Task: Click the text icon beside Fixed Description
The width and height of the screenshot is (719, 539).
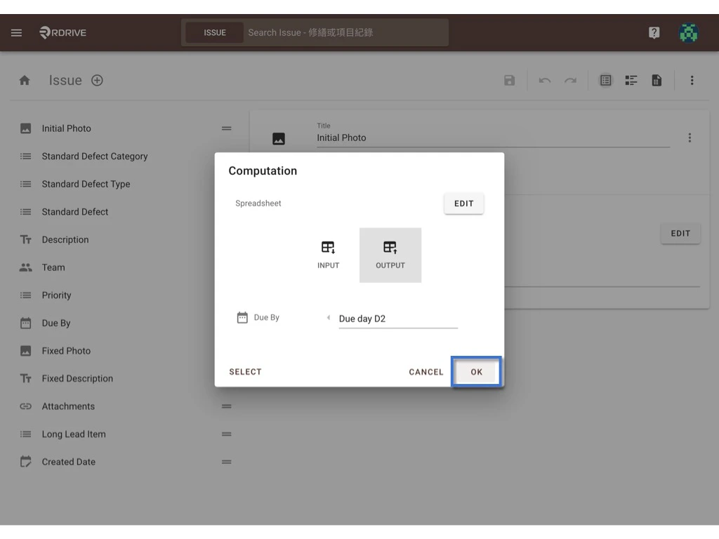Action: [x=26, y=378]
